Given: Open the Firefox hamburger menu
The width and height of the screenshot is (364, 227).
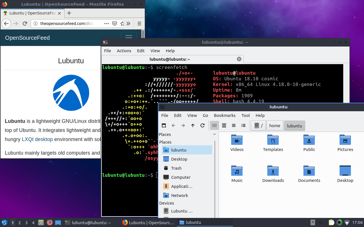Looking at the screenshot, I should click(x=139, y=24).
